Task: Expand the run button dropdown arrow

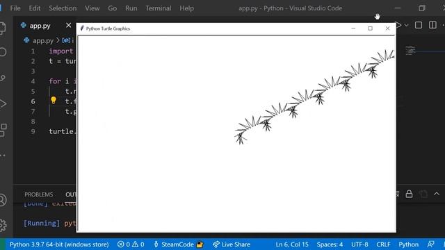Action: (x=406, y=26)
